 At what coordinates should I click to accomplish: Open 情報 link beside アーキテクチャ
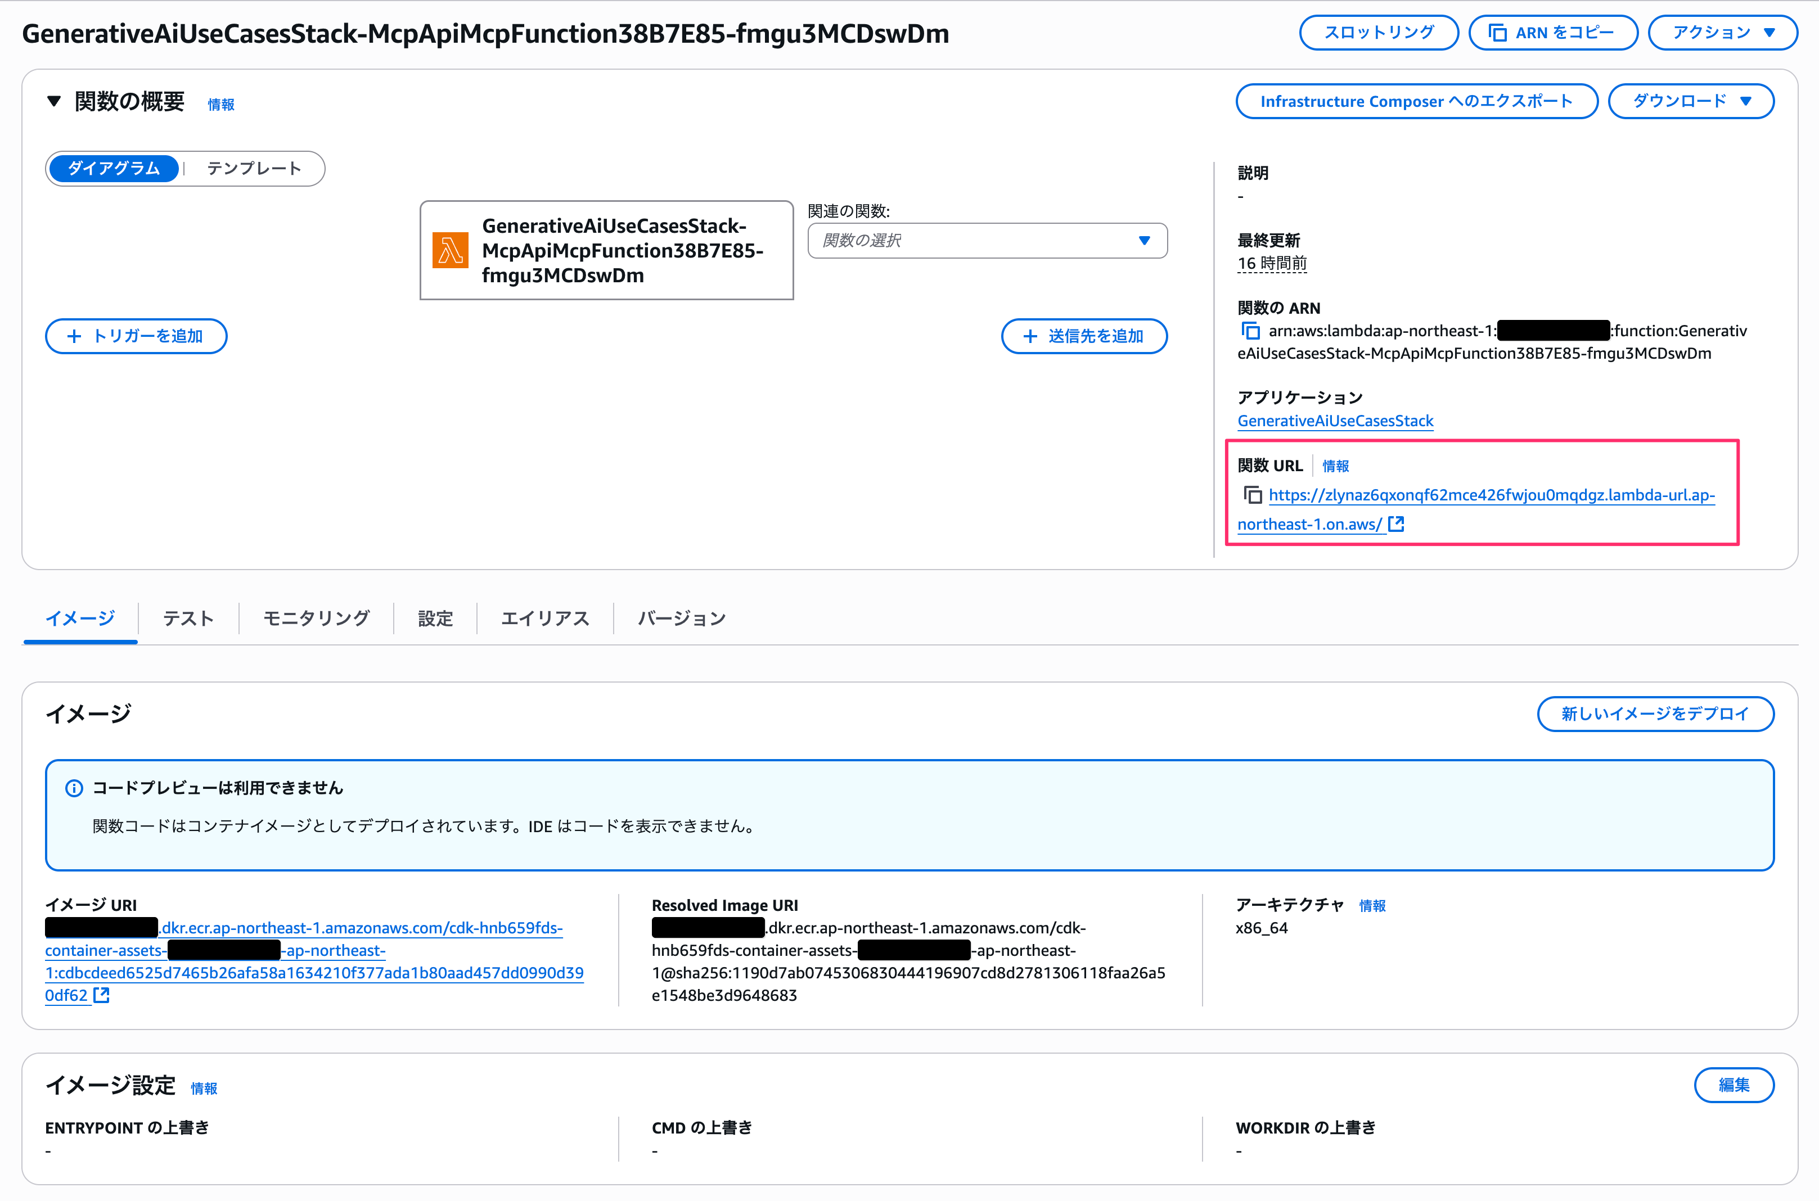tap(1372, 905)
